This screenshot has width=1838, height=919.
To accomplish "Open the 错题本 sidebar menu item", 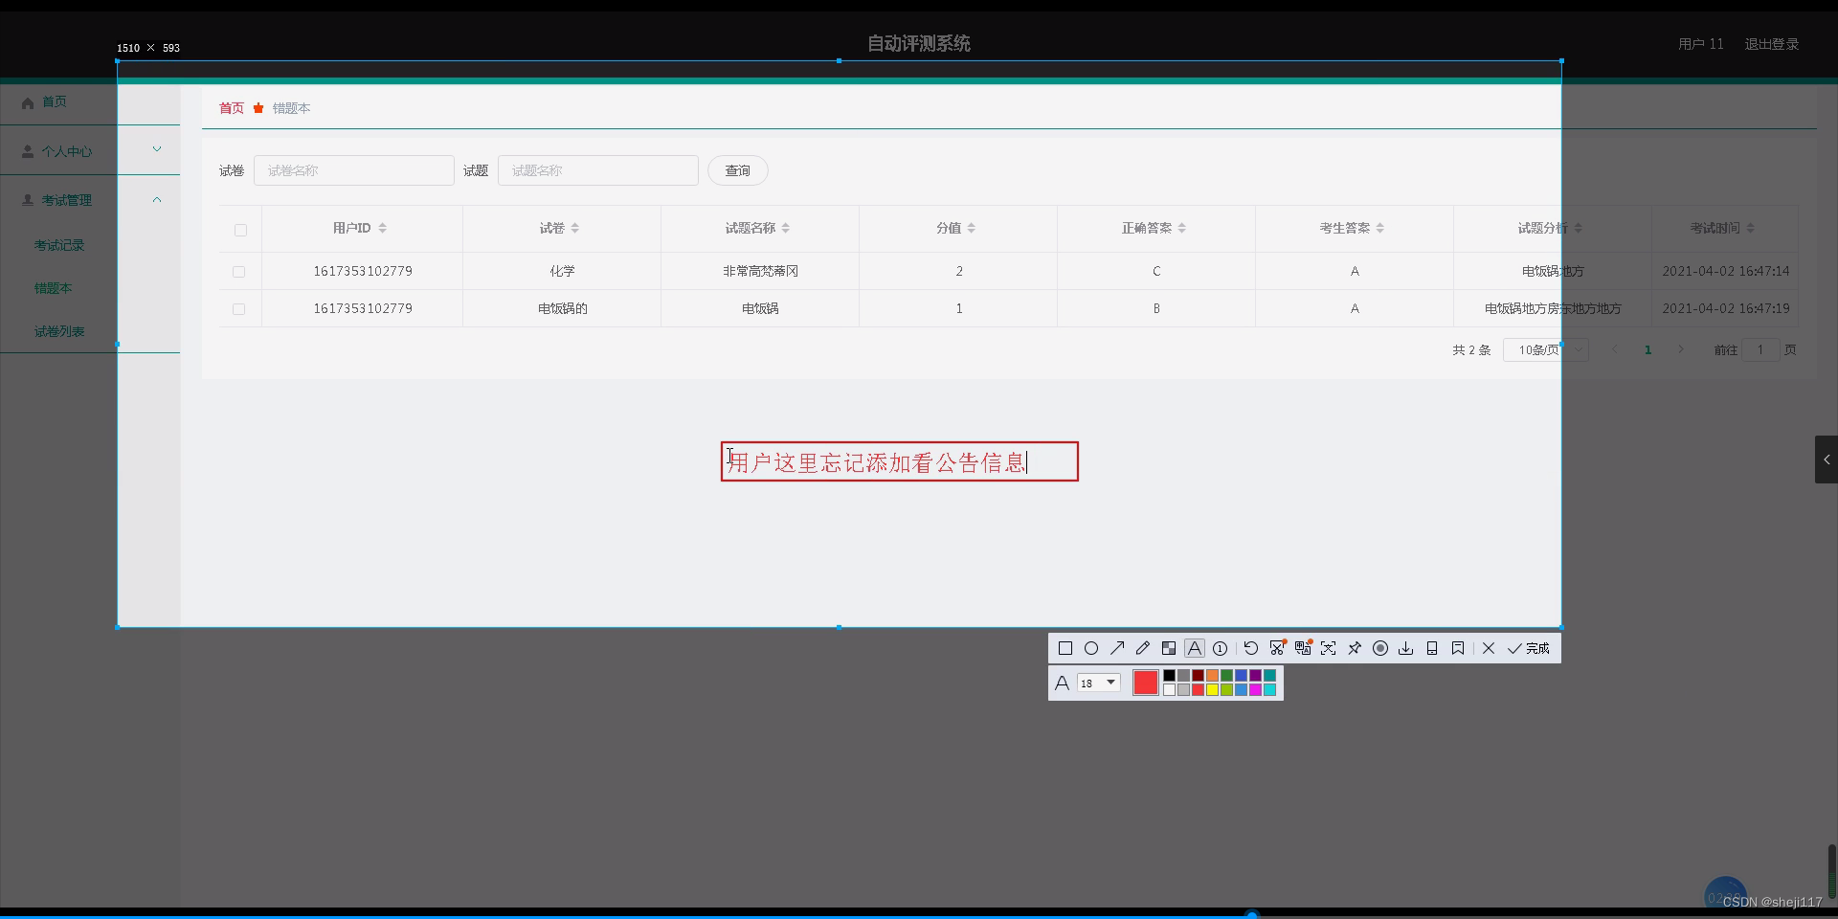I will click(53, 287).
